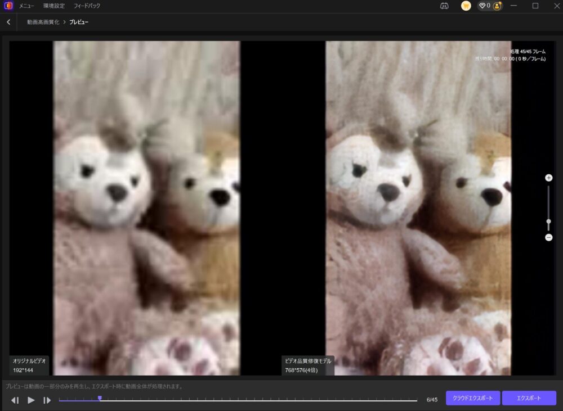Viewport: 563px width, 411px height.
Task: Go back with the left arrow
Action: (x=8, y=22)
